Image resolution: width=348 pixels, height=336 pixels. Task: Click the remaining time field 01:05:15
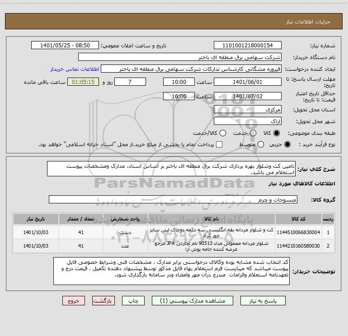pos(83,82)
